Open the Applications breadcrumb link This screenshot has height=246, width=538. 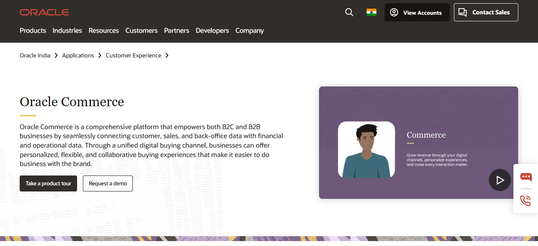(78, 55)
